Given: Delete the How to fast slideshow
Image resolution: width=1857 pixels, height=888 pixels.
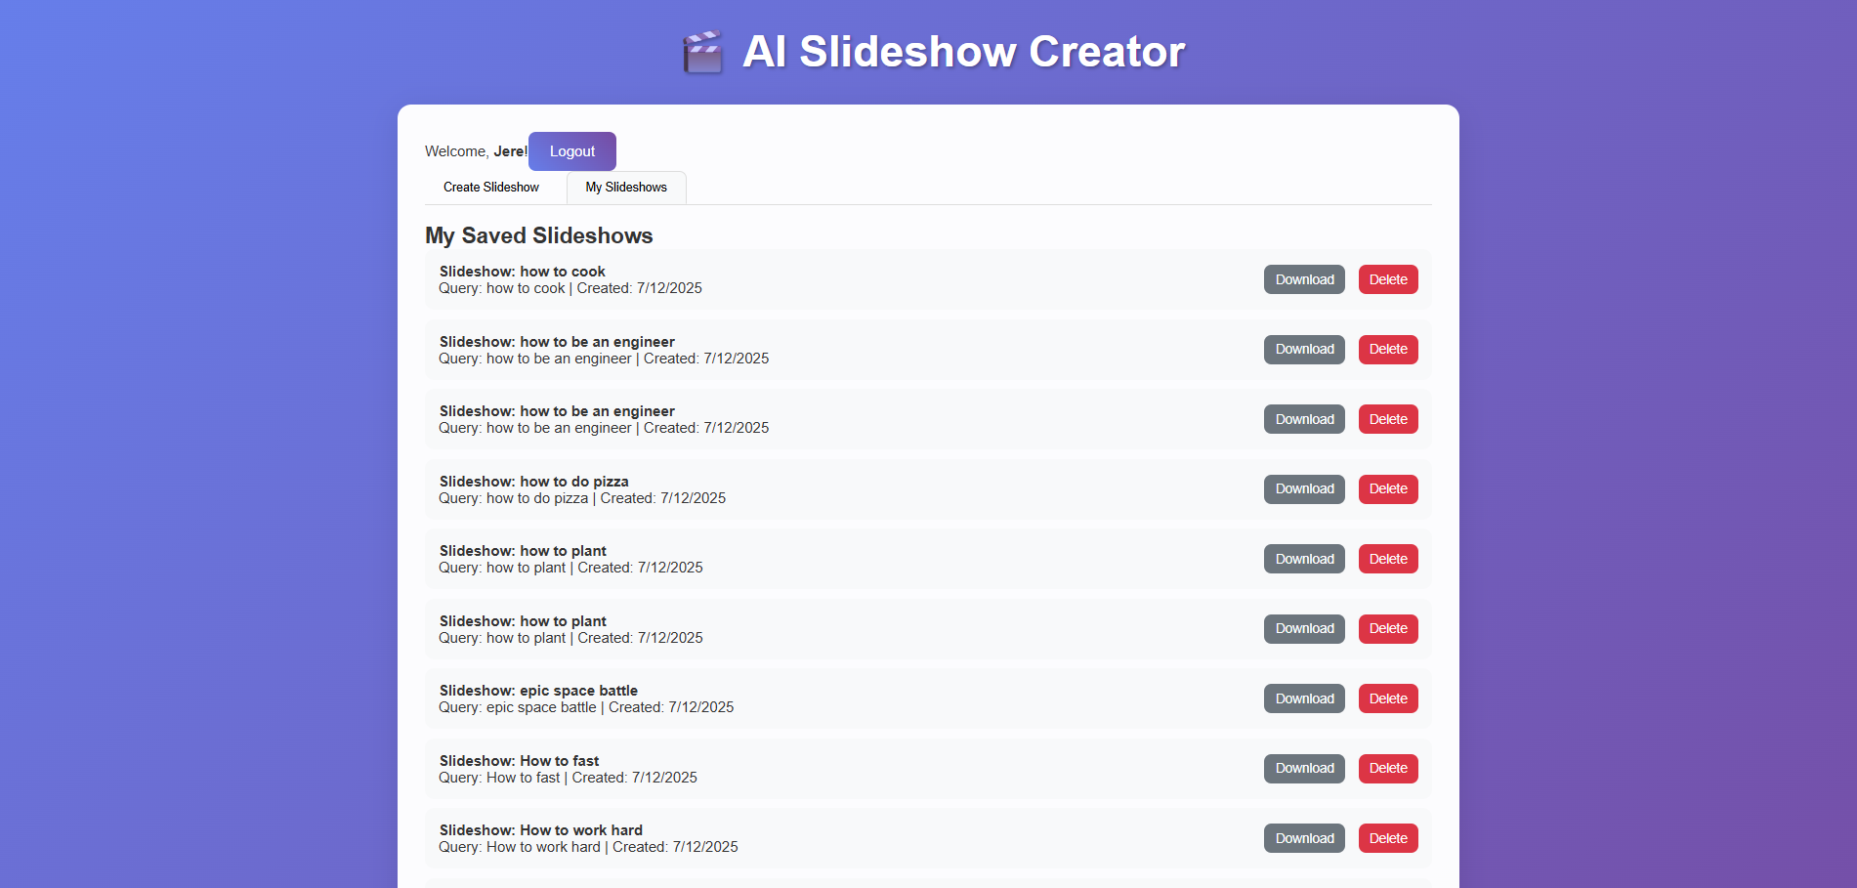Looking at the screenshot, I should point(1388,769).
